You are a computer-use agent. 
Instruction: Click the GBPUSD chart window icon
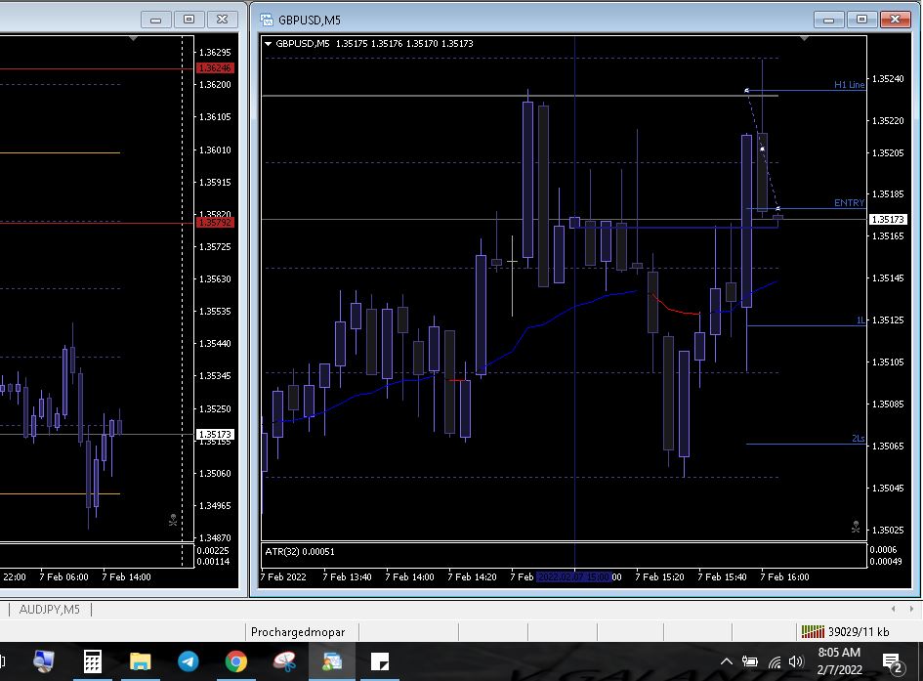266,19
